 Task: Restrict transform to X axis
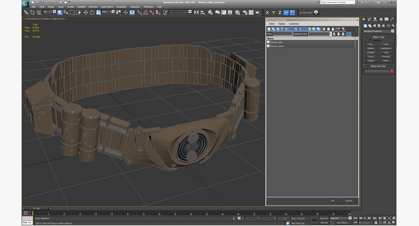pos(267,12)
